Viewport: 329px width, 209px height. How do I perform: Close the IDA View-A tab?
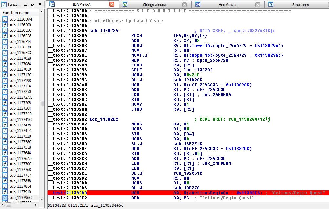point(111,5)
